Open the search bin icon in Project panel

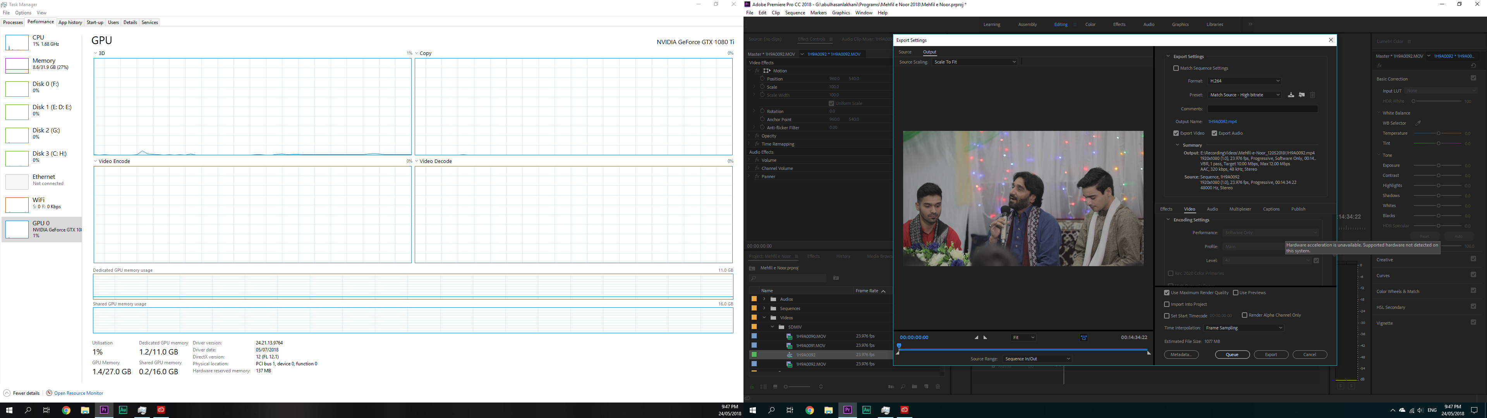click(x=836, y=278)
